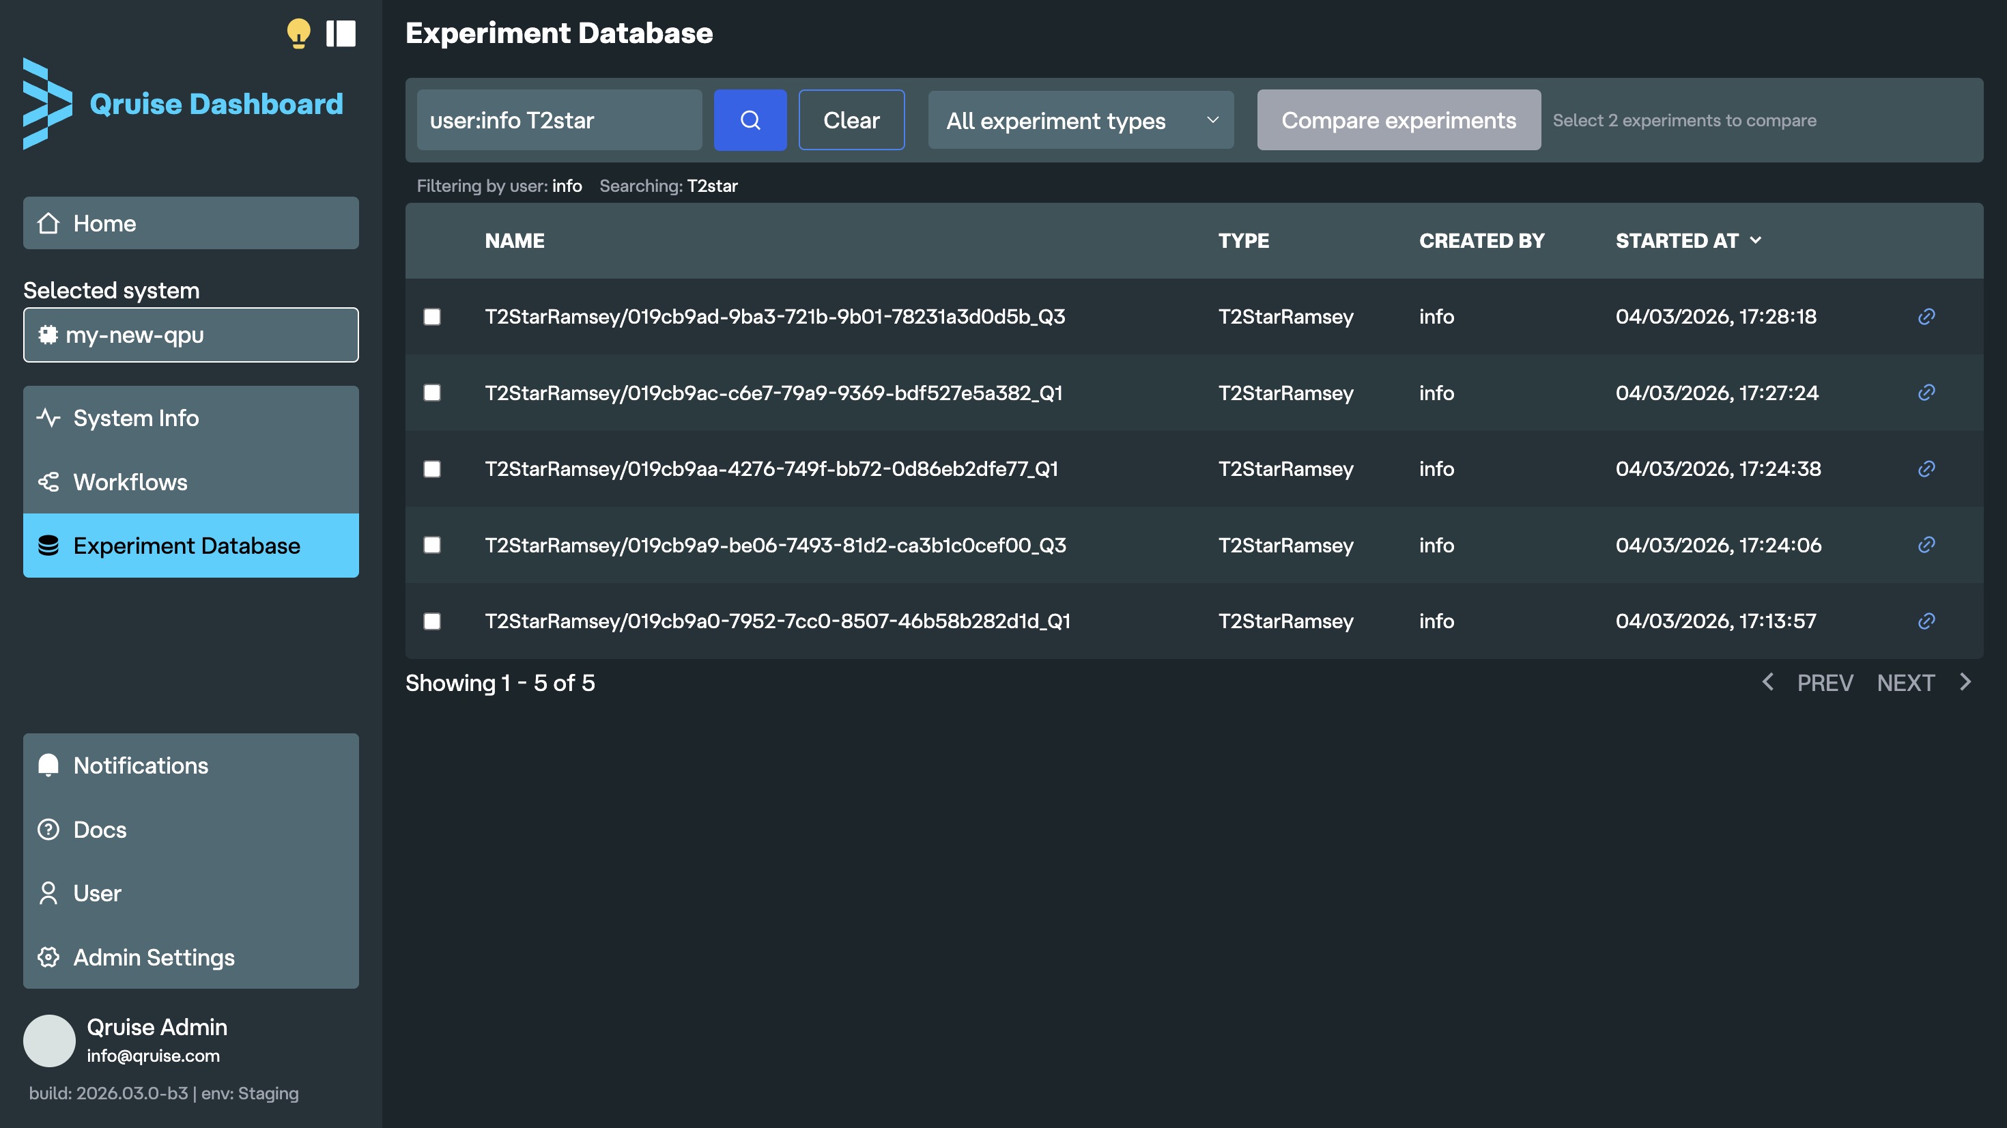This screenshot has height=1128, width=2007.
Task: Go to System Info page
Action: 136,418
